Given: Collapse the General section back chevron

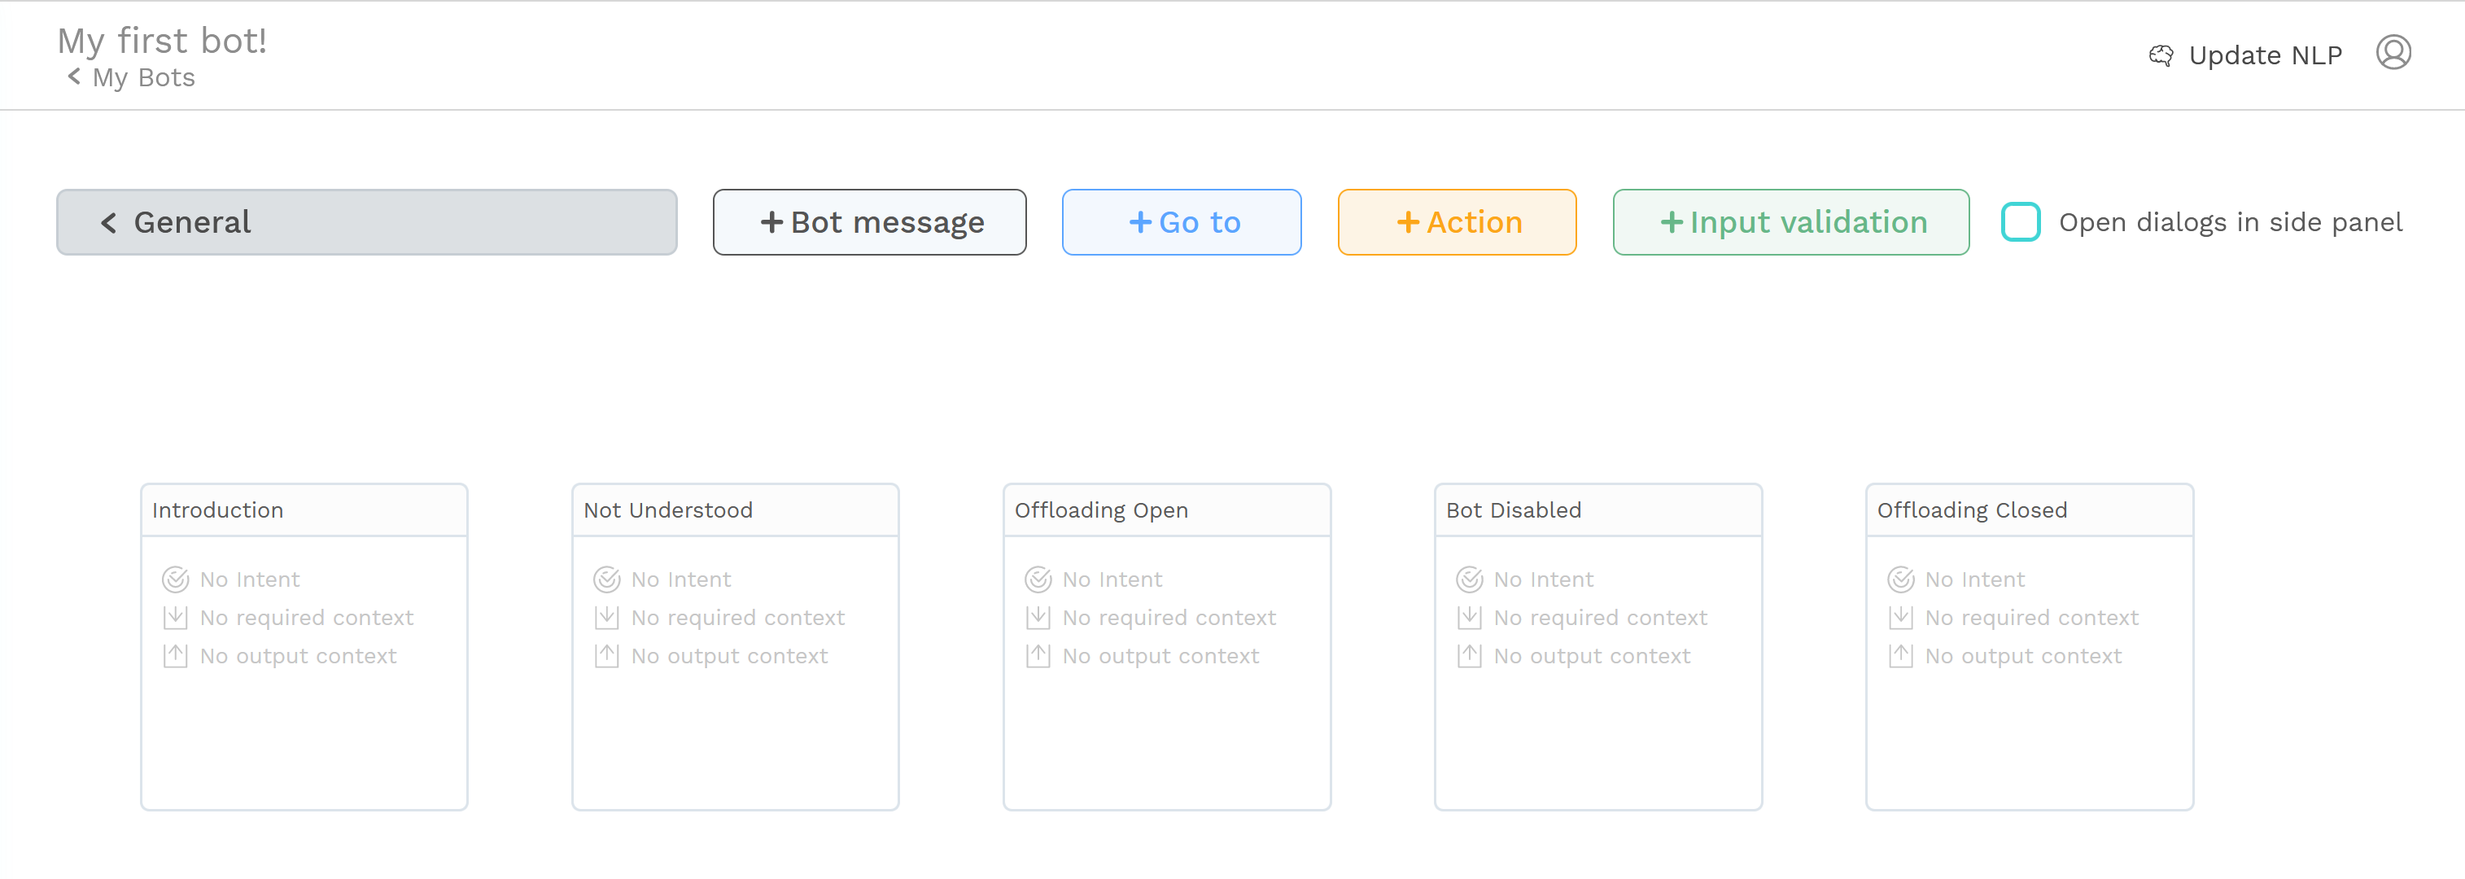Looking at the screenshot, I should 108,223.
